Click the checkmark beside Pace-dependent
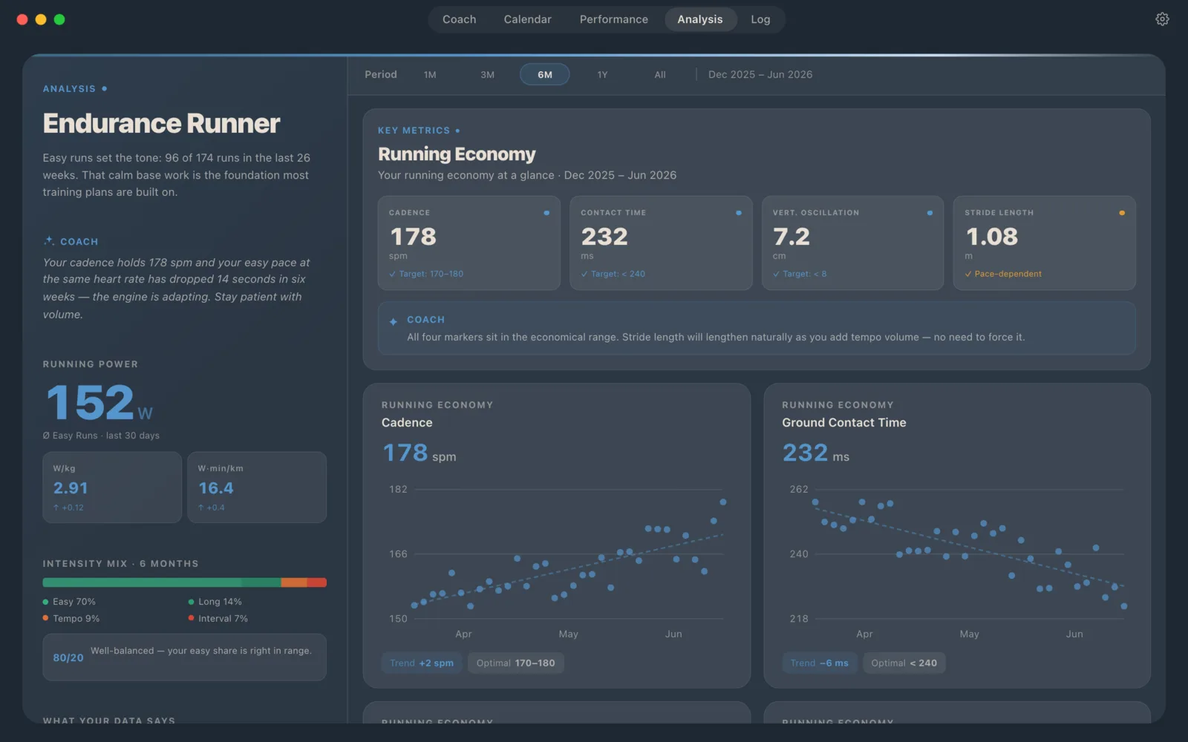Image resolution: width=1188 pixels, height=742 pixels. point(968,274)
